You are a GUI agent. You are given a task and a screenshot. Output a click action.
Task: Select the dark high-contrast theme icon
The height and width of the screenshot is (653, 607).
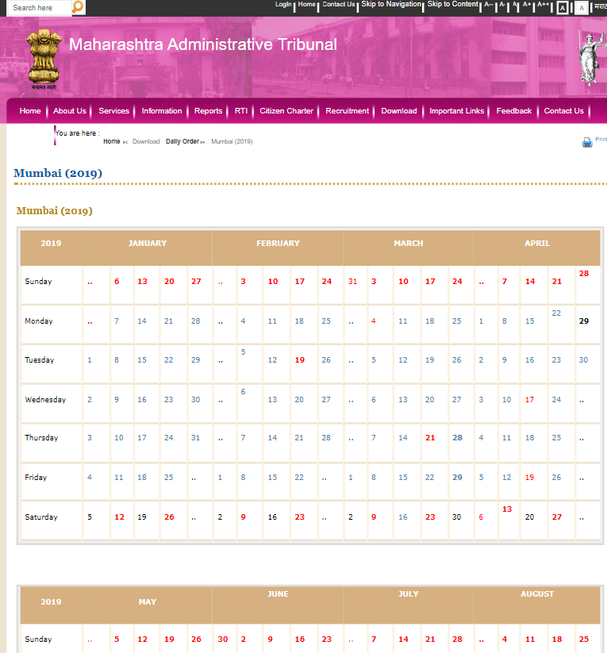click(563, 8)
